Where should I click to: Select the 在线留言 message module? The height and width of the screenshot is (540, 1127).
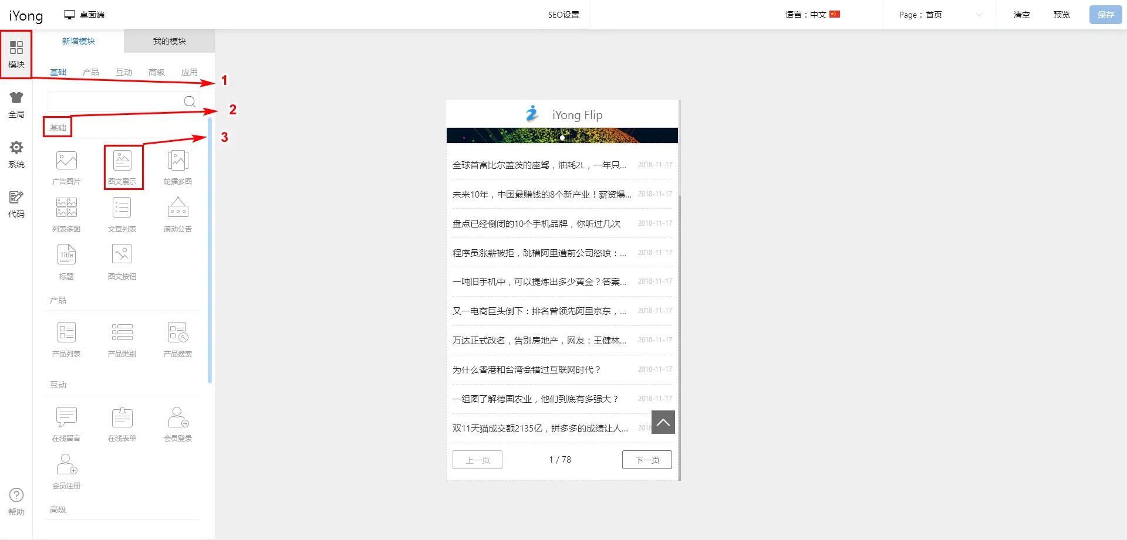[x=66, y=423]
